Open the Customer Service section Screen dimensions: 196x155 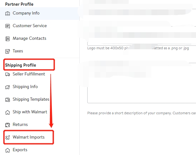30,26
